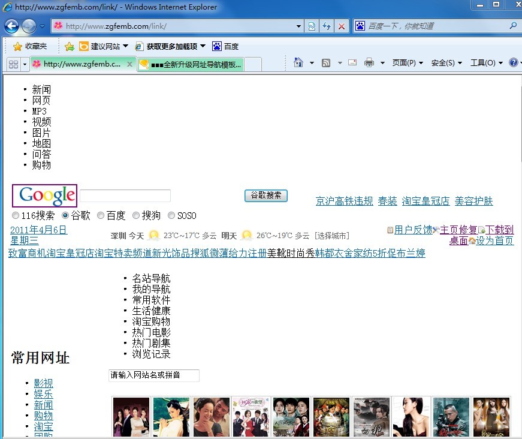522x439 pixels.
Task: Click the 设为首页 link
Action: pos(494,240)
